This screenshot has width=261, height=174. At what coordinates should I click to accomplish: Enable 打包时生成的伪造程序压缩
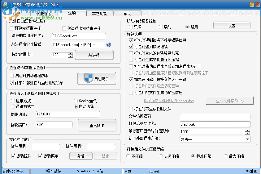point(131,60)
